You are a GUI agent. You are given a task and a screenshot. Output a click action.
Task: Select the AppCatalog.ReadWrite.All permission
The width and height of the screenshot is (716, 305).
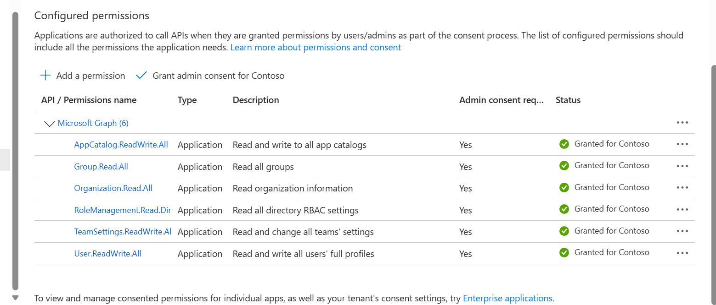point(121,145)
